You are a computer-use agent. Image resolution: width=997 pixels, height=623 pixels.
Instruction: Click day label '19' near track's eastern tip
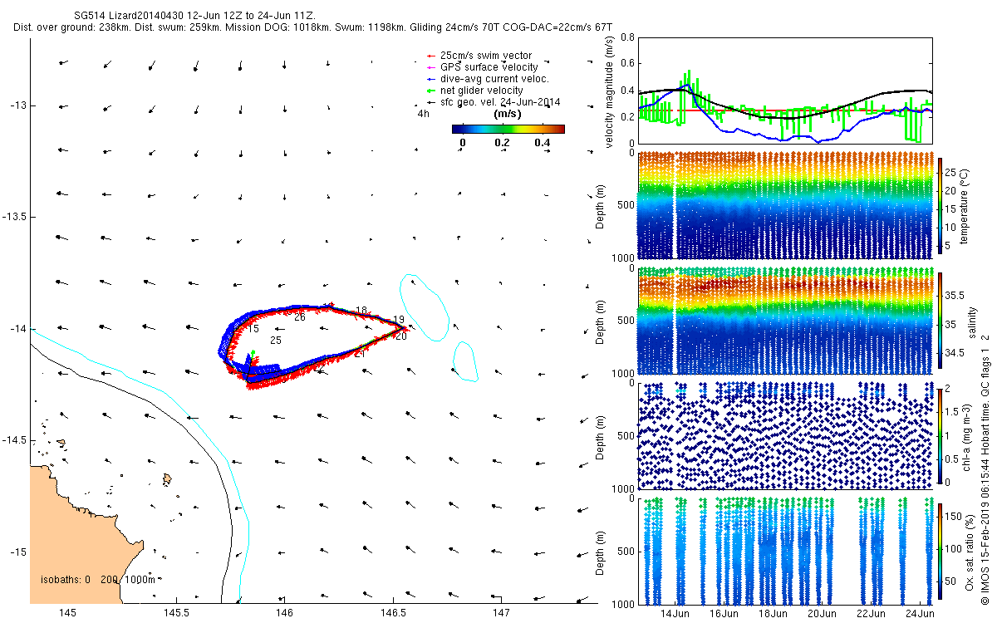point(399,320)
